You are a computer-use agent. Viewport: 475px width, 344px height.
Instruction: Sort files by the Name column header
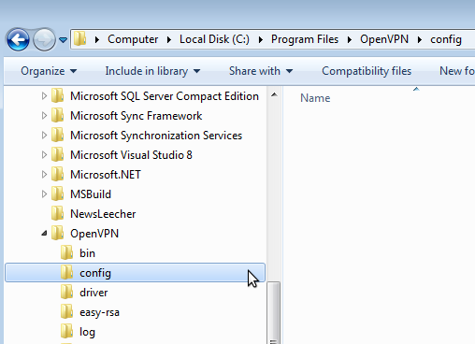(x=315, y=98)
